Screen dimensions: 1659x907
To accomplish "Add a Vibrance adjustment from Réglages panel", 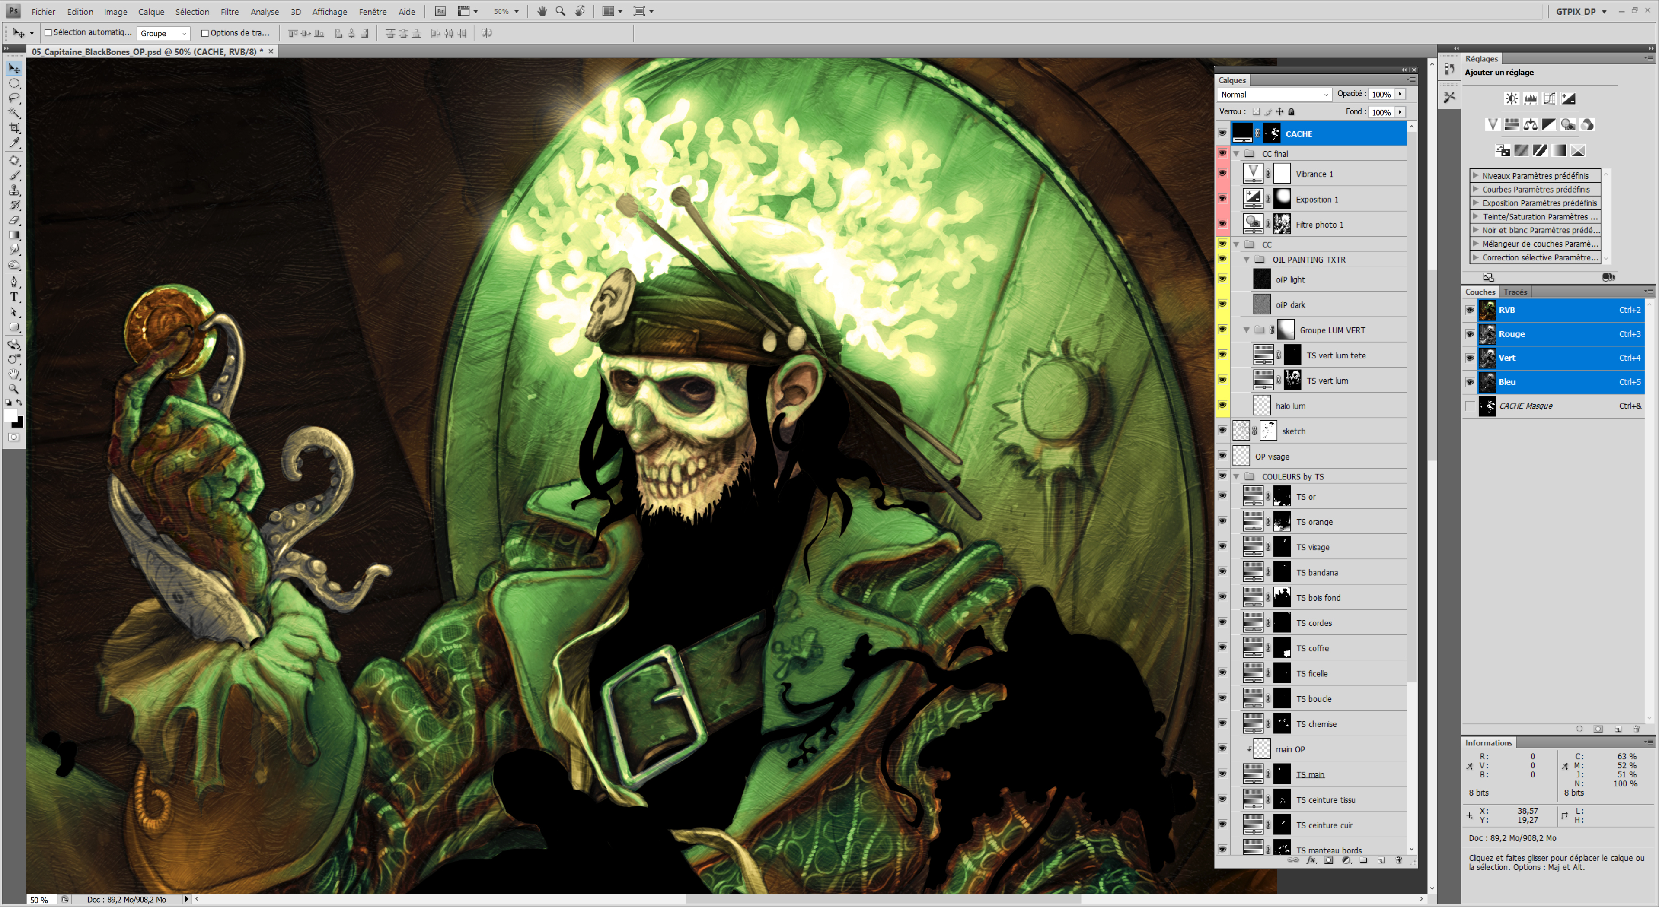I will (1492, 124).
